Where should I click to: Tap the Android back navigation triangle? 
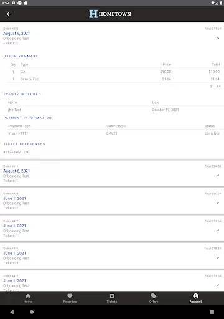pyautogui.click(x=12, y=312)
